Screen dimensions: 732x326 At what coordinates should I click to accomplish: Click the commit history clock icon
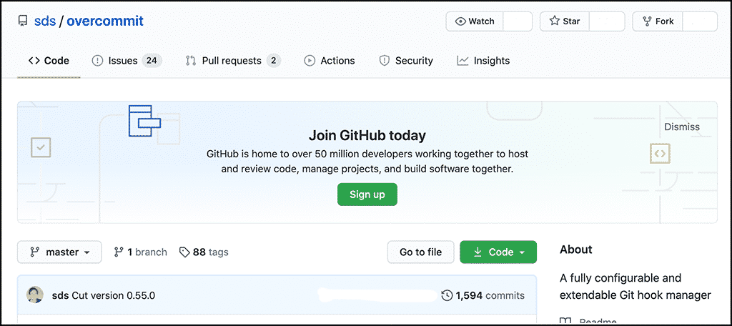coord(447,295)
